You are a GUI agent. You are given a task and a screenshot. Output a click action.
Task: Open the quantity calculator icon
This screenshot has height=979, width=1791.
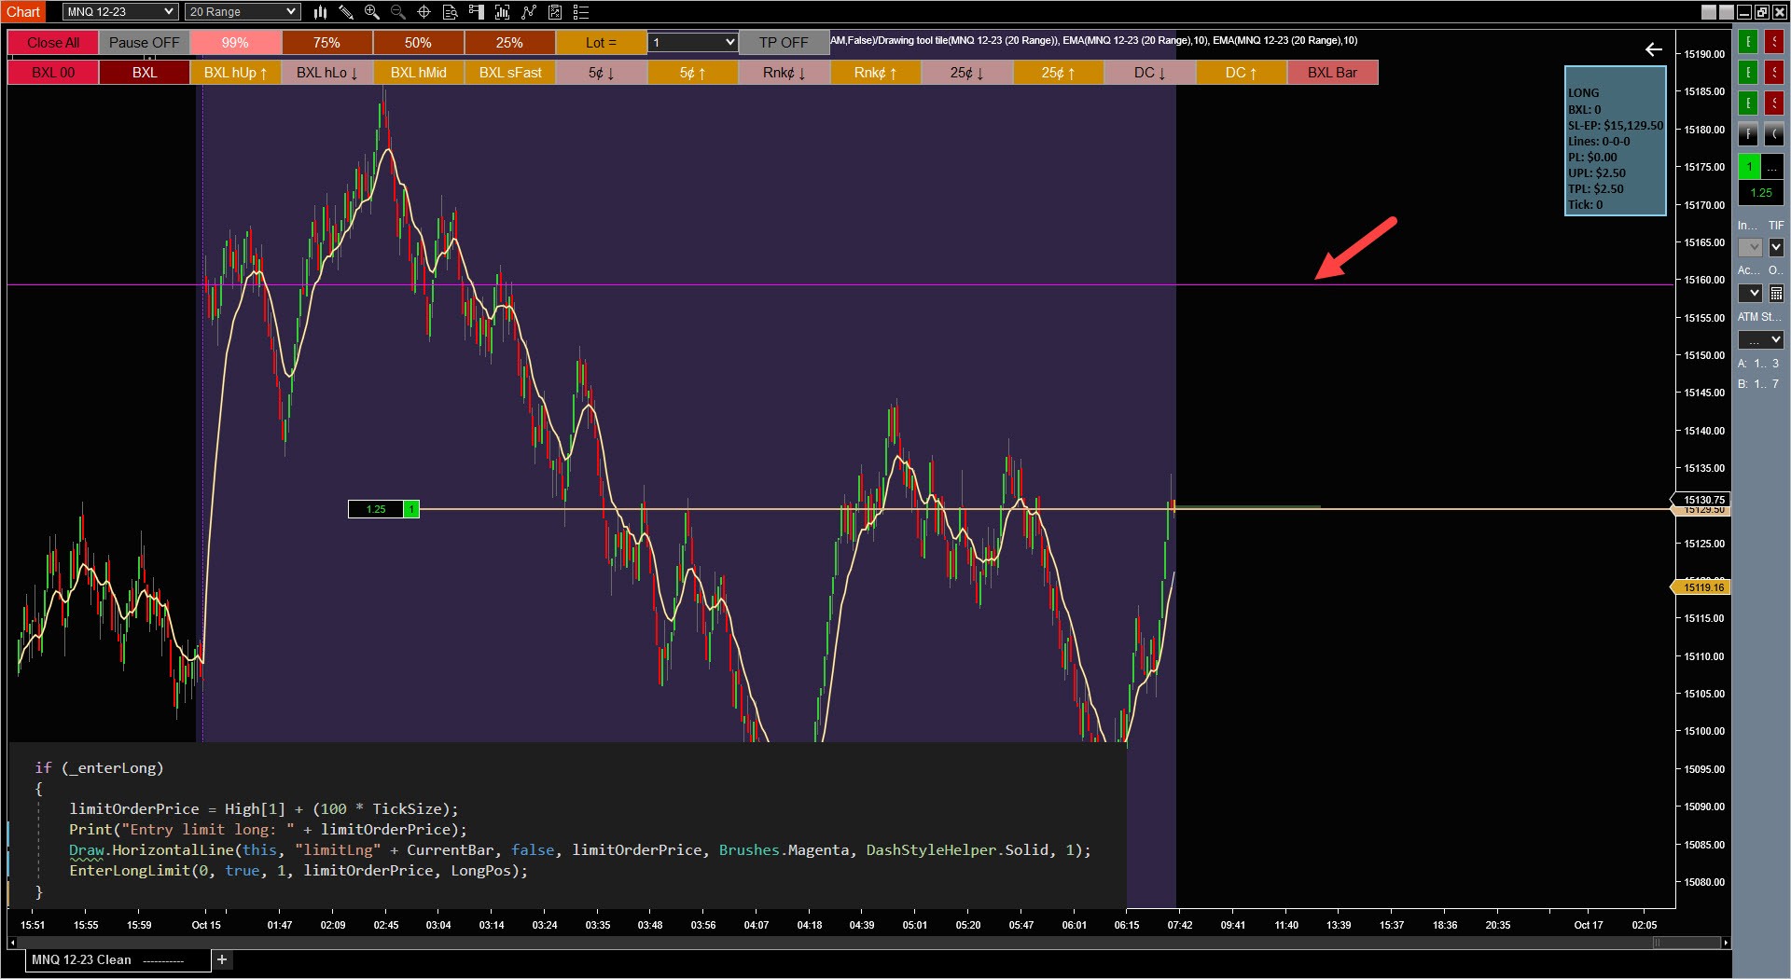[1776, 293]
